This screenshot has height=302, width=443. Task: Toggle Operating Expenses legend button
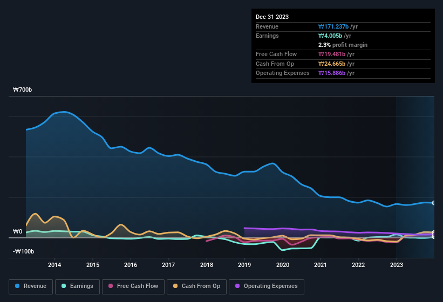click(x=266, y=286)
